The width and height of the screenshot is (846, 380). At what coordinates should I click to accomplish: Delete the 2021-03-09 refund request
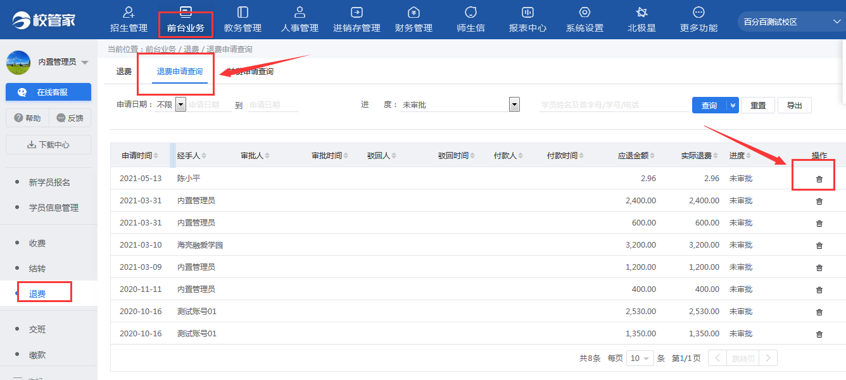pos(819,268)
